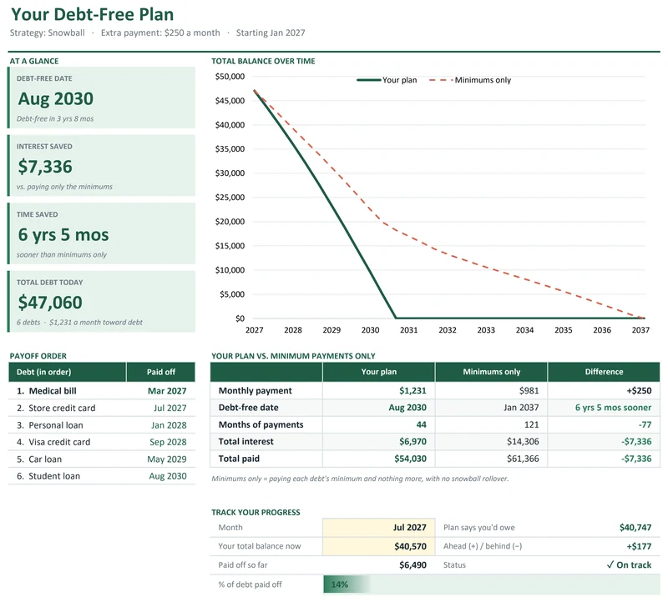This screenshot has height=602, width=668.
Task: Select the 'Your plan' chart legend entry
Action: (387, 80)
